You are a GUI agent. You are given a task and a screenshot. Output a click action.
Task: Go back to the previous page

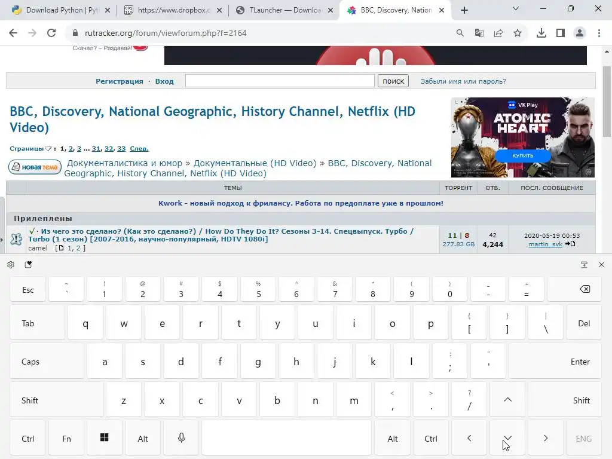13,33
